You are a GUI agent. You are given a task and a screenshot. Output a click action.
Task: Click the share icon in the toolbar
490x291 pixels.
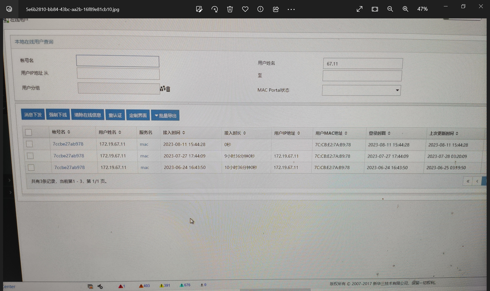click(x=276, y=9)
